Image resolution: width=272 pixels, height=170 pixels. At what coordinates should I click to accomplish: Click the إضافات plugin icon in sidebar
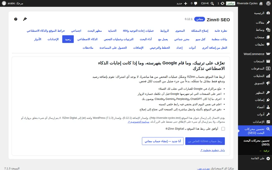[x=268, y=100]
